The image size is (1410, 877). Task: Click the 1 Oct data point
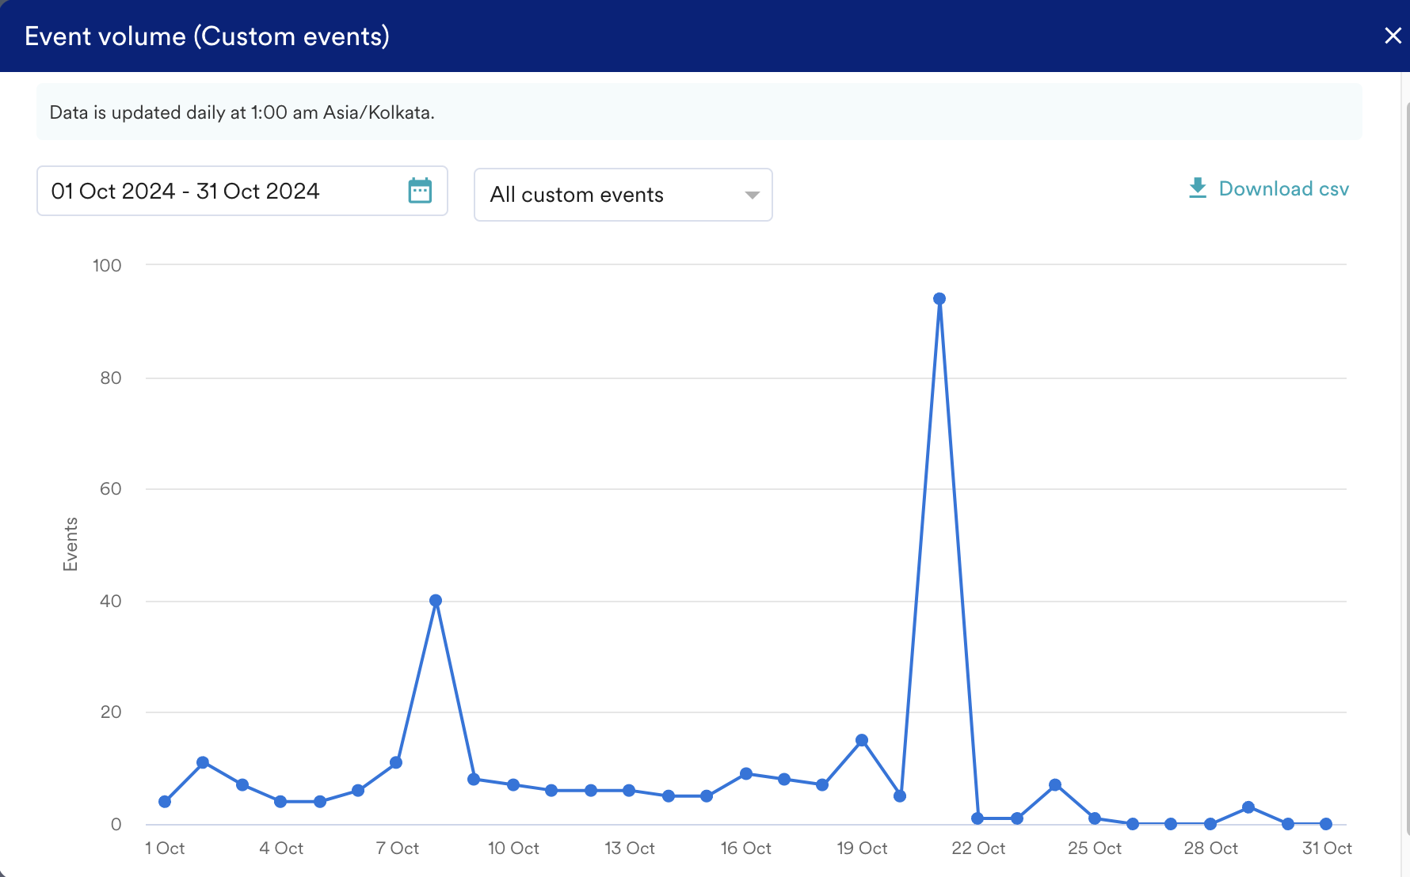(x=165, y=802)
